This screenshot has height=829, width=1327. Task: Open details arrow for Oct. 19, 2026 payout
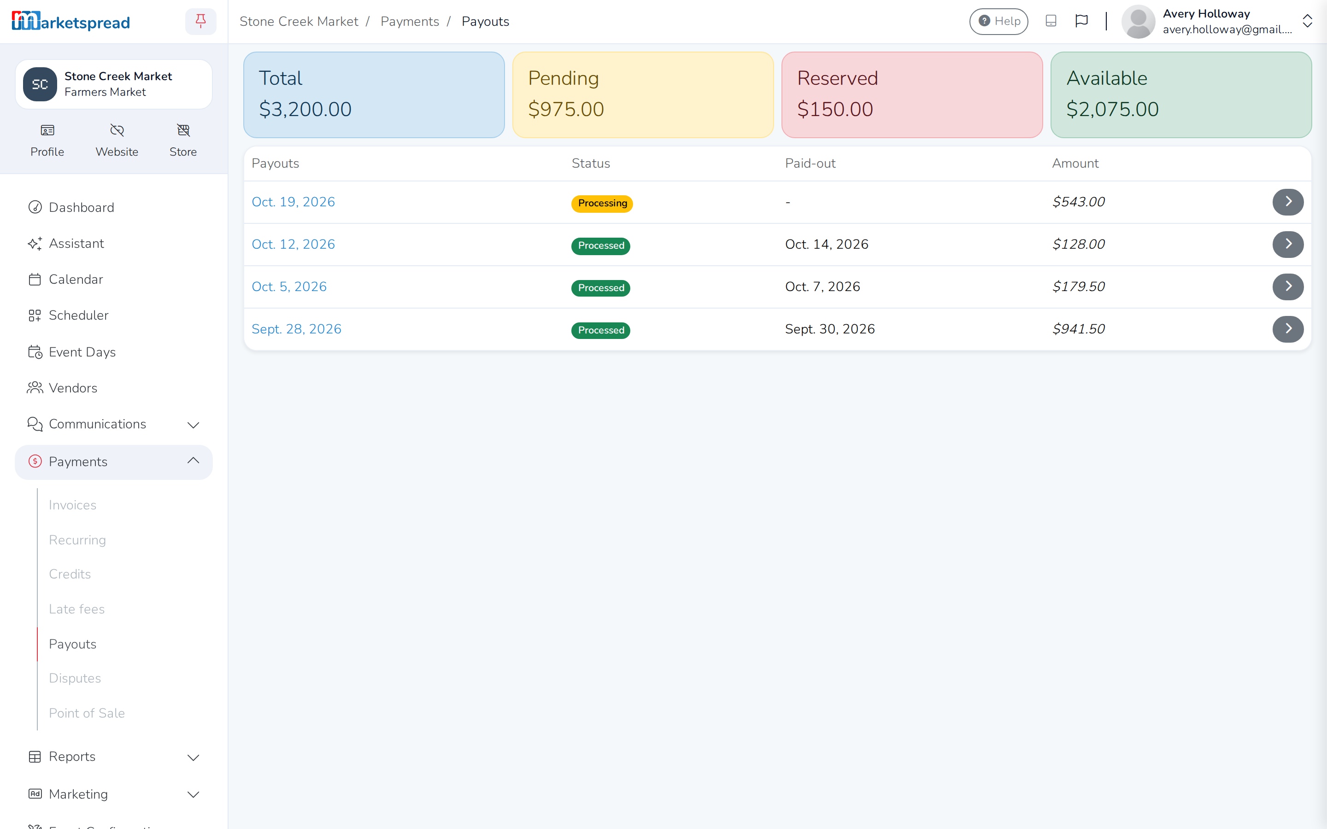[x=1287, y=202]
